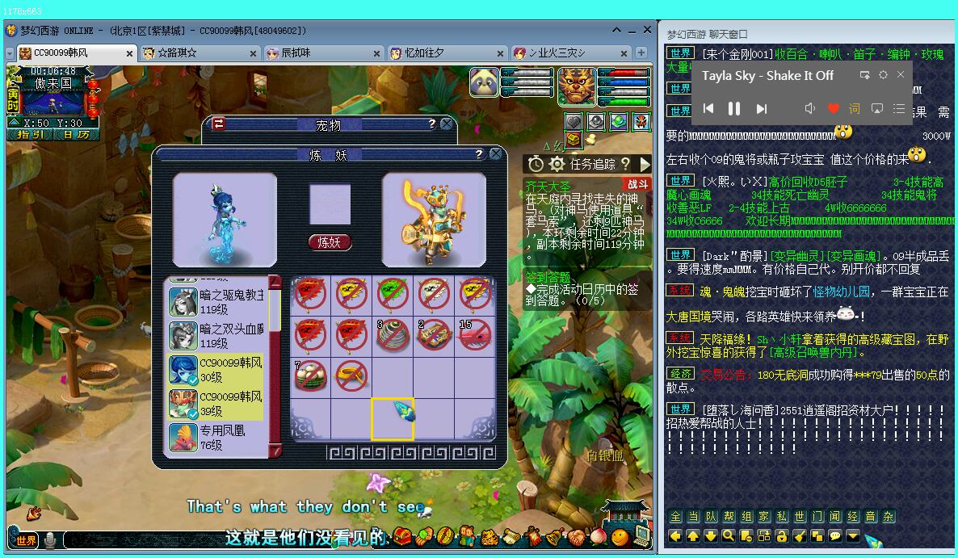
Task: Collapse the 任务追踪 panel arrow
Action: click(645, 164)
